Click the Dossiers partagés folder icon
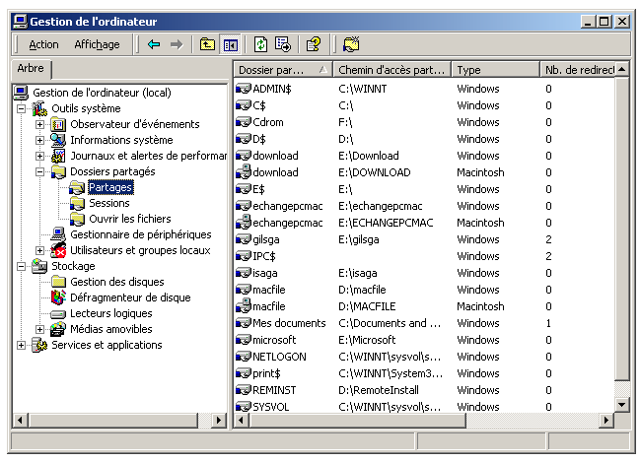 point(58,172)
